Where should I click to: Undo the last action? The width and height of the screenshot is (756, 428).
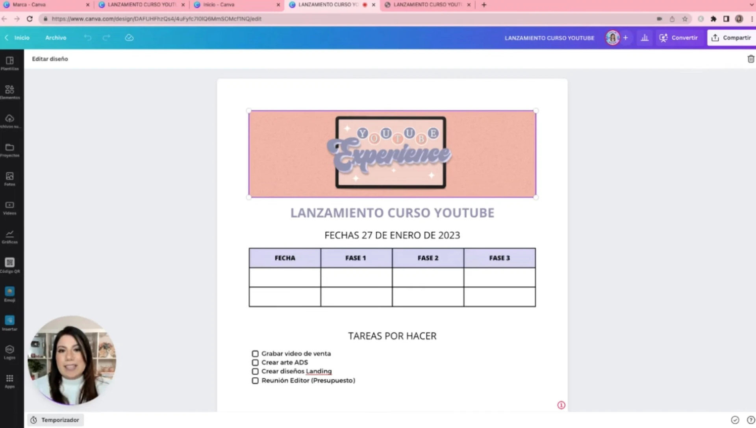(87, 38)
